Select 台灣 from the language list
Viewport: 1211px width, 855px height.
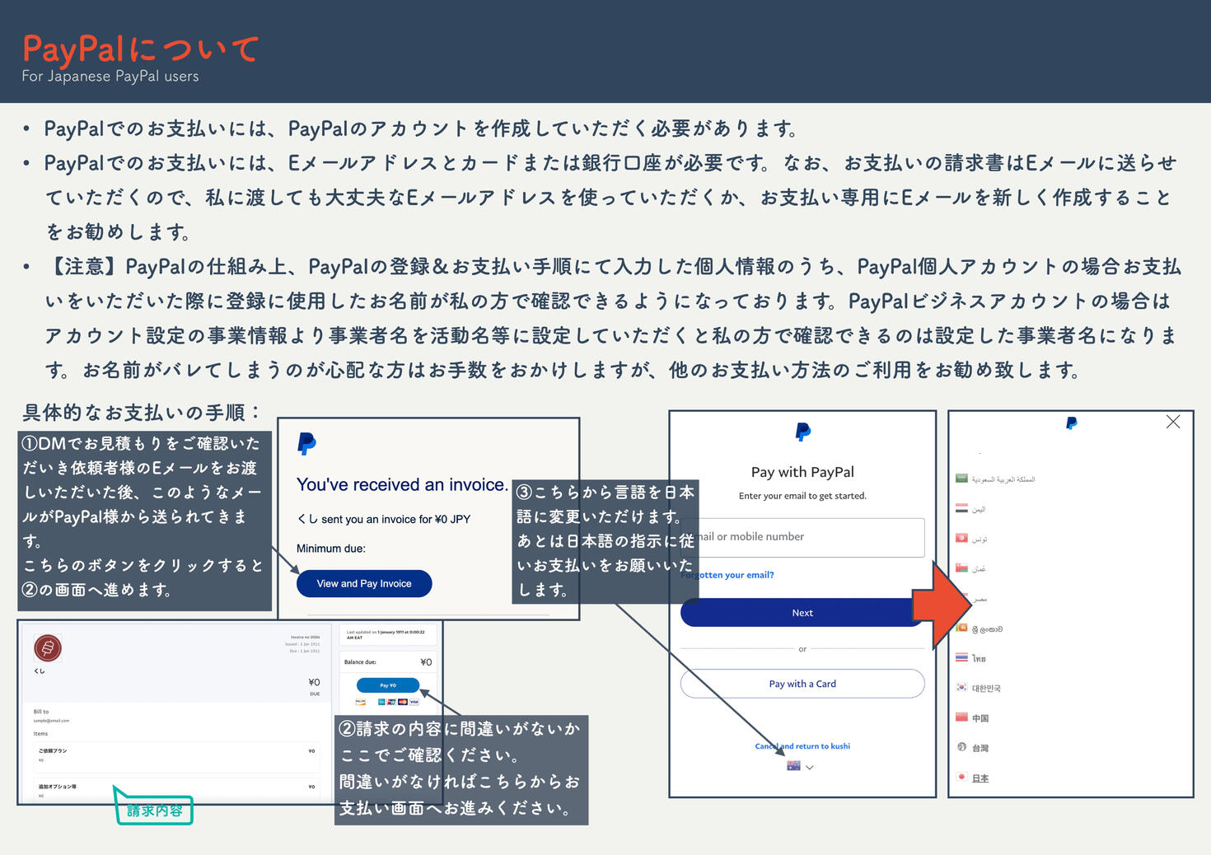pos(980,748)
